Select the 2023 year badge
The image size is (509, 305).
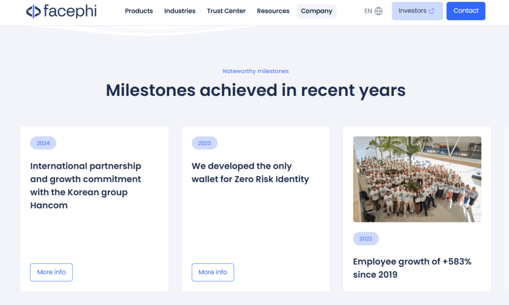click(204, 143)
